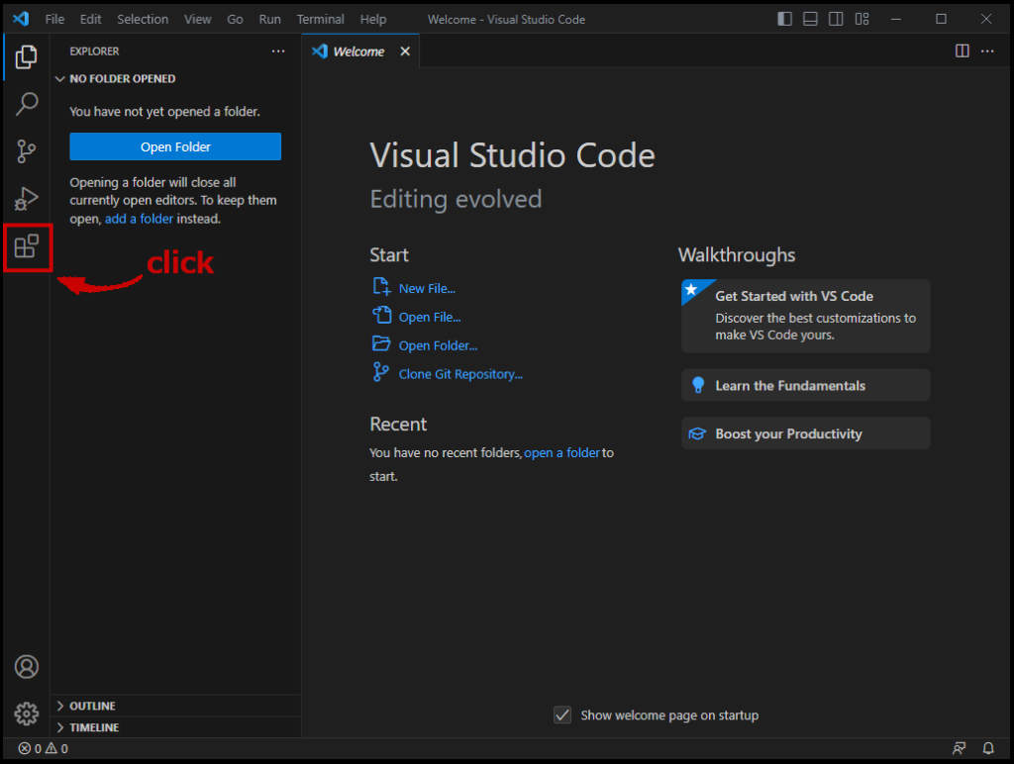Close the Welcome tab
Image resolution: width=1014 pixels, height=764 pixels.
coord(404,51)
